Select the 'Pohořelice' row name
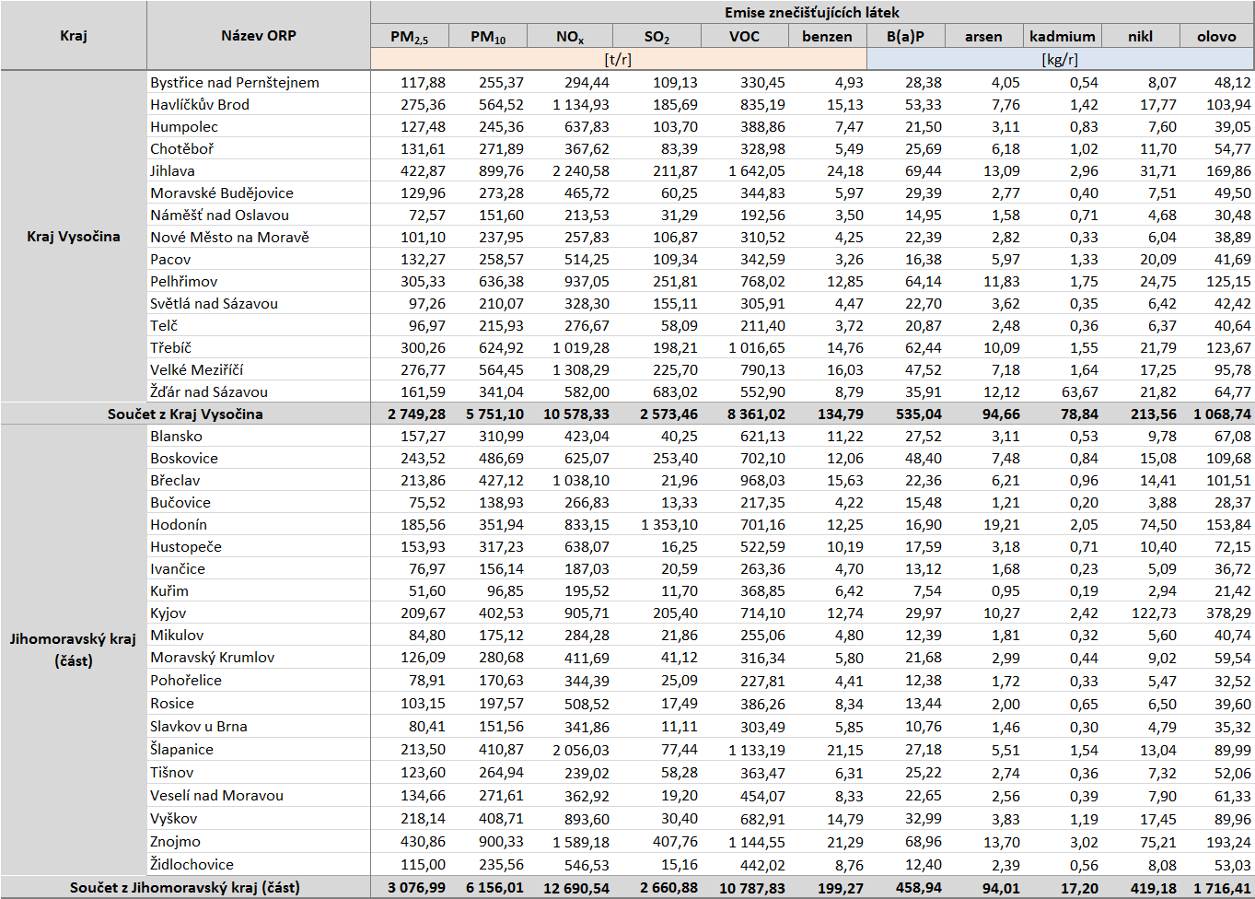This screenshot has height=899, width=1255. pyautogui.click(x=186, y=680)
